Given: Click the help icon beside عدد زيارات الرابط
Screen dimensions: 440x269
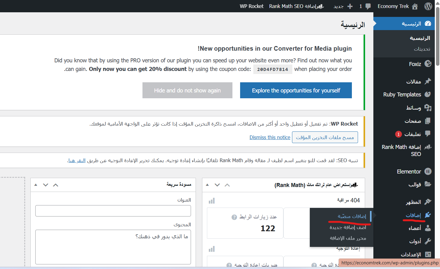Looking at the screenshot, I should point(234,217).
